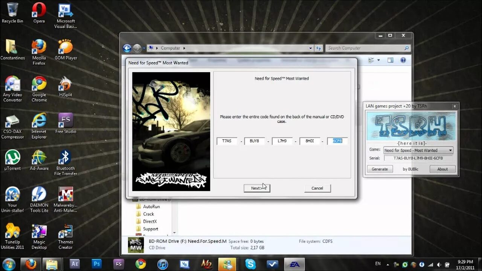The image size is (482, 271).
Task: Open GOM Player desktop icon
Action: click(66, 50)
